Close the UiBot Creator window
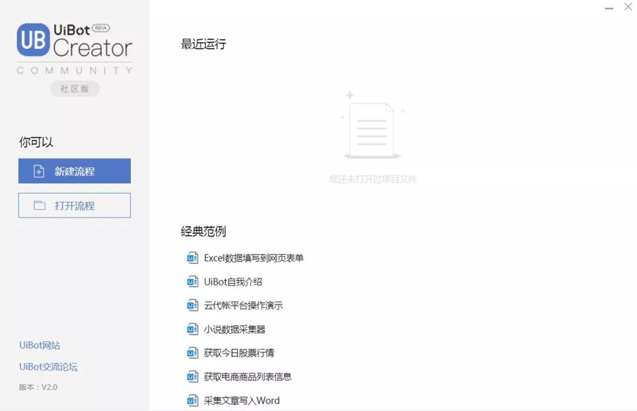Screen dimensions: 637x411 pyautogui.click(x=628, y=6)
